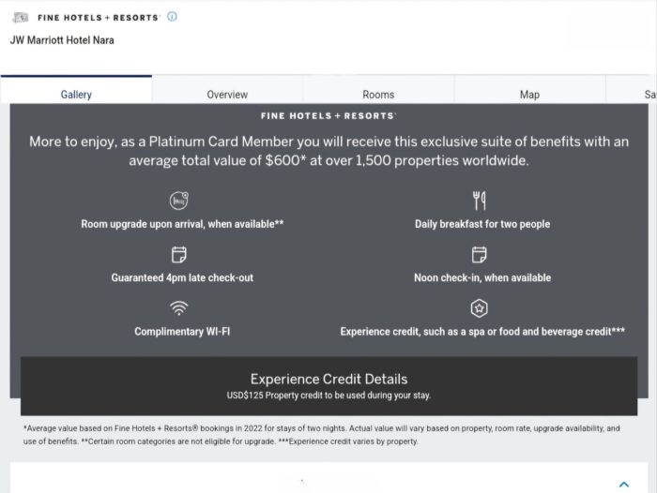Click the Platinum Card Member benefits headline

[328, 151]
